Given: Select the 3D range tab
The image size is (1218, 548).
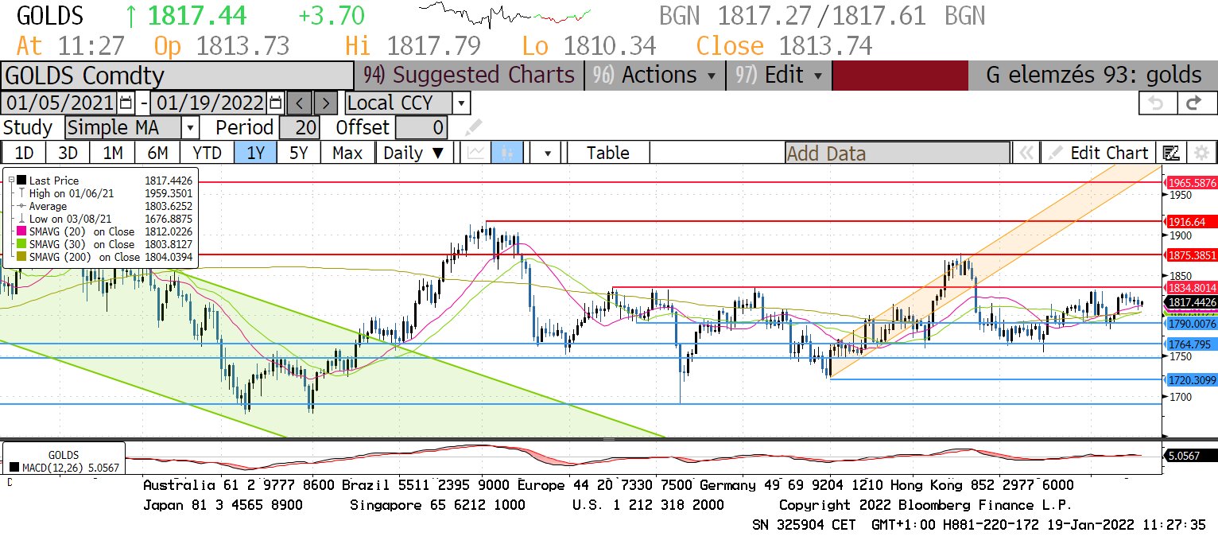Looking at the screenshot, I should [68, 153].
